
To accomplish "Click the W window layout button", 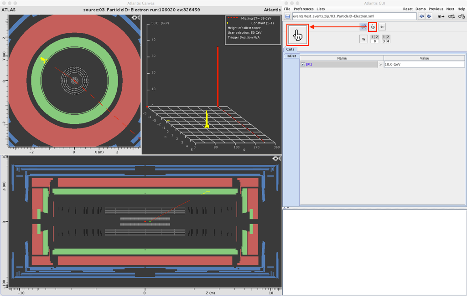I will 363,39.
